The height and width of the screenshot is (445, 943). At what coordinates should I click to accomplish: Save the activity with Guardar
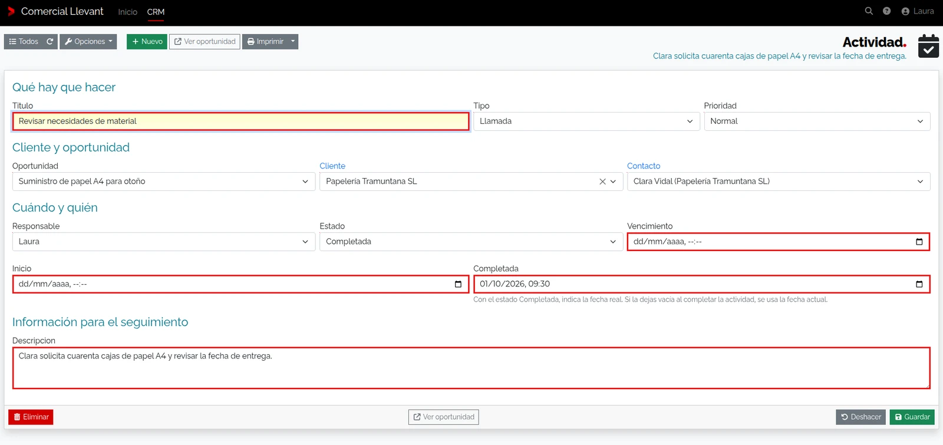pos(912,417)
